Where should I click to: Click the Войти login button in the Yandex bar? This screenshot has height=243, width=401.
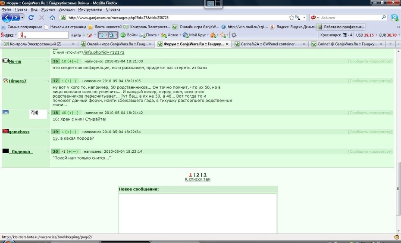click(x=129, y=35)
